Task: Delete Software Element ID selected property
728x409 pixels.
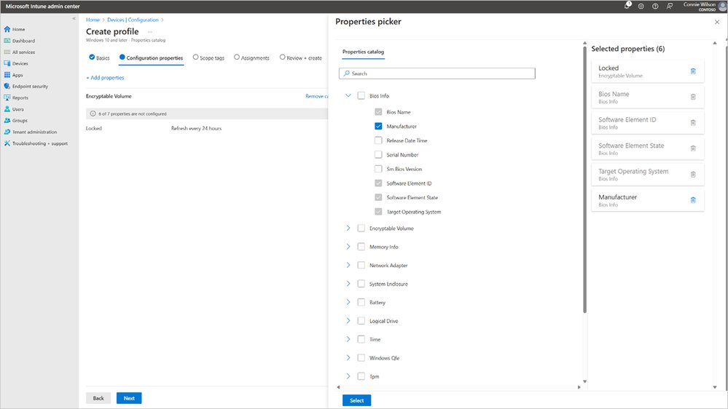Action: pyautogui.click(x=693, y=123)
